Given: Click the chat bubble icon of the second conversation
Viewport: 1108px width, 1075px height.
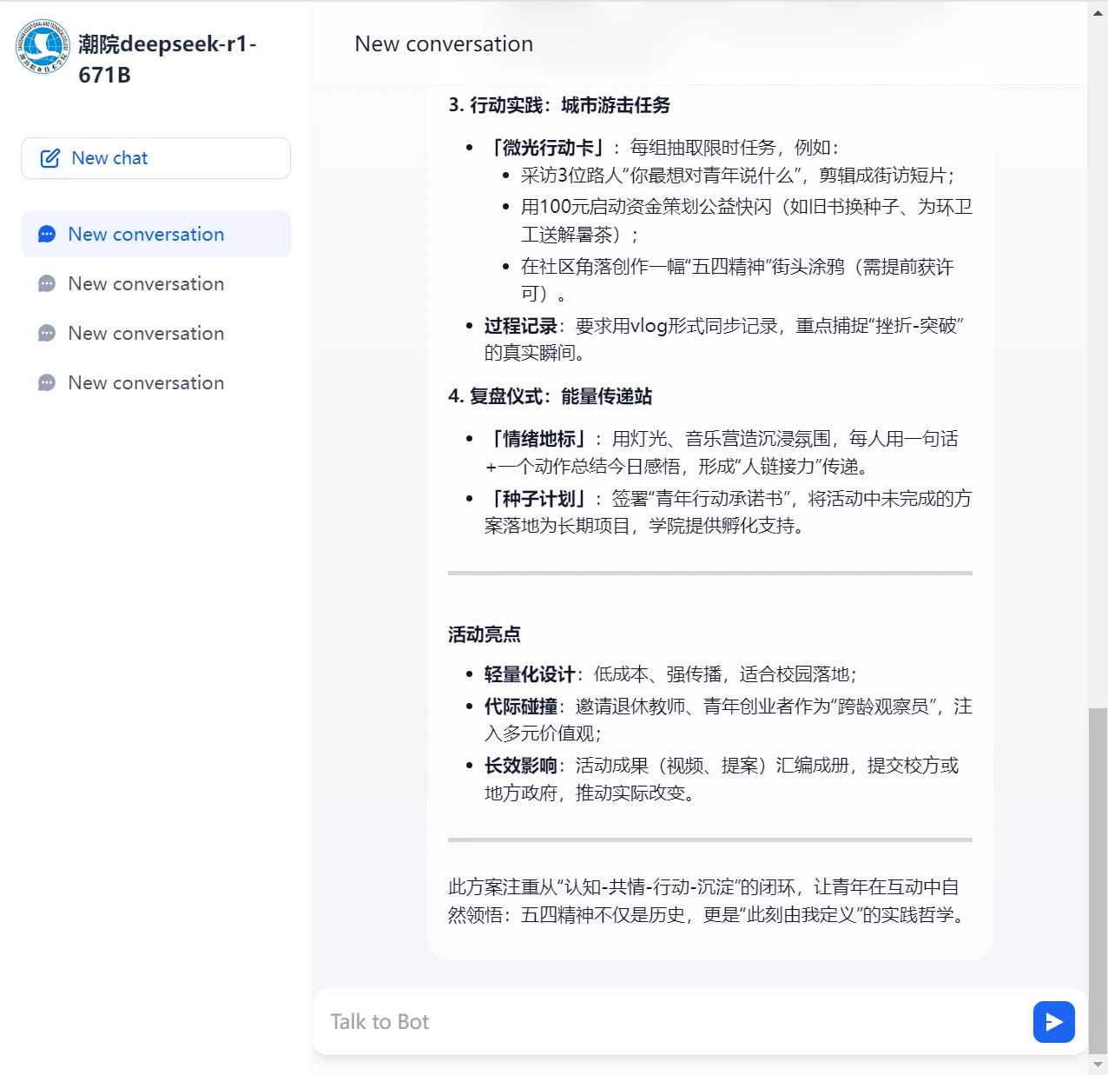Looking at the screenshot, I should coord(47,284).
